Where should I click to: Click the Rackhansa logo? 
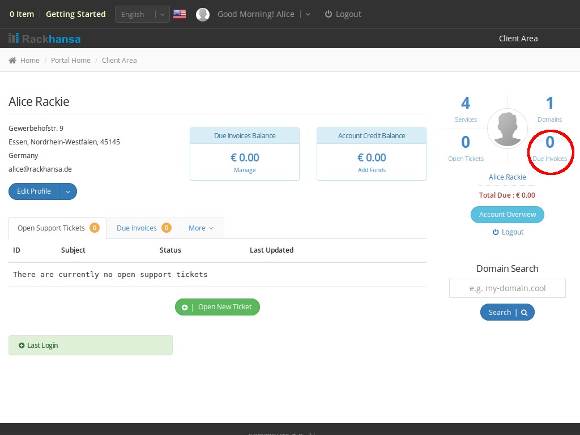pyautogui.click(x=45, y=39)
